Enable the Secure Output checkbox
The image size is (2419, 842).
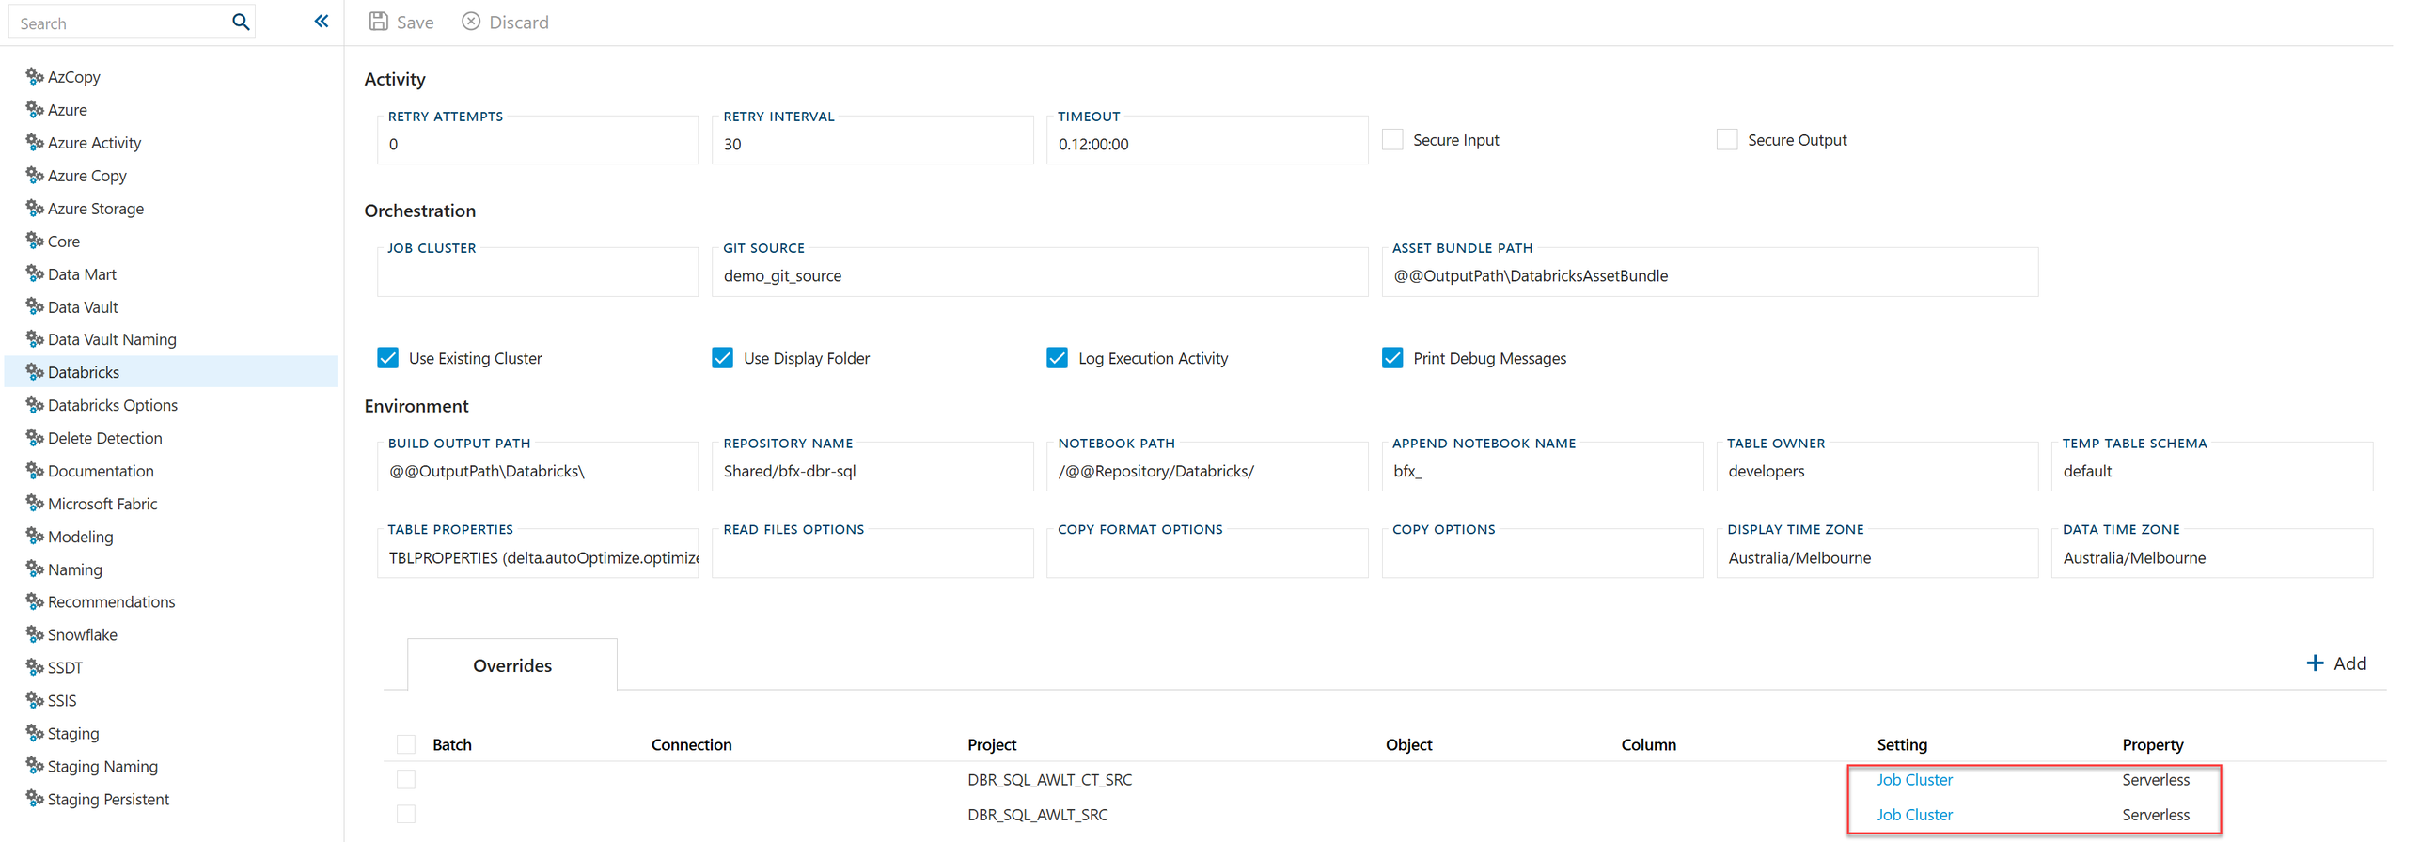click(1727, 139)
